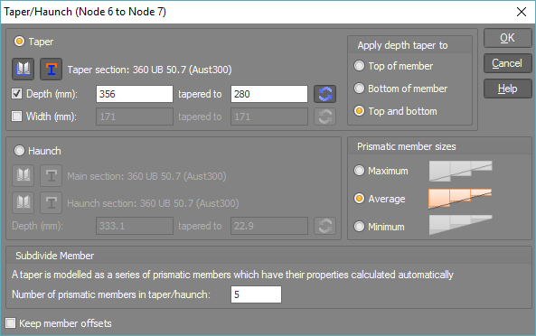Click library icon beside Main section
The width and height of the screenshot is (536, 336).
coord(24,175)
